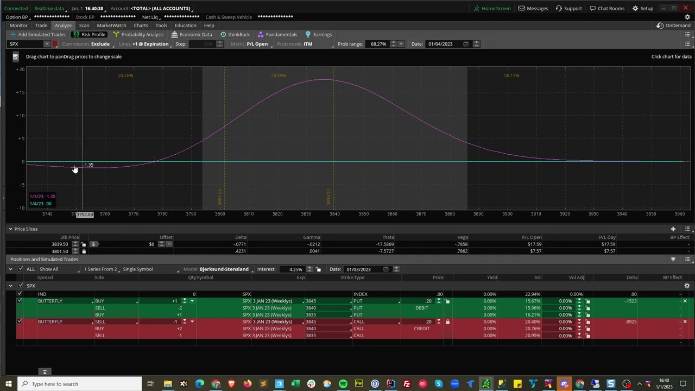The height and width of the screenshot is (391, 695).
Task: Open Chat Rooms panel
Action: pyautogui.click(x=607, y=8)
